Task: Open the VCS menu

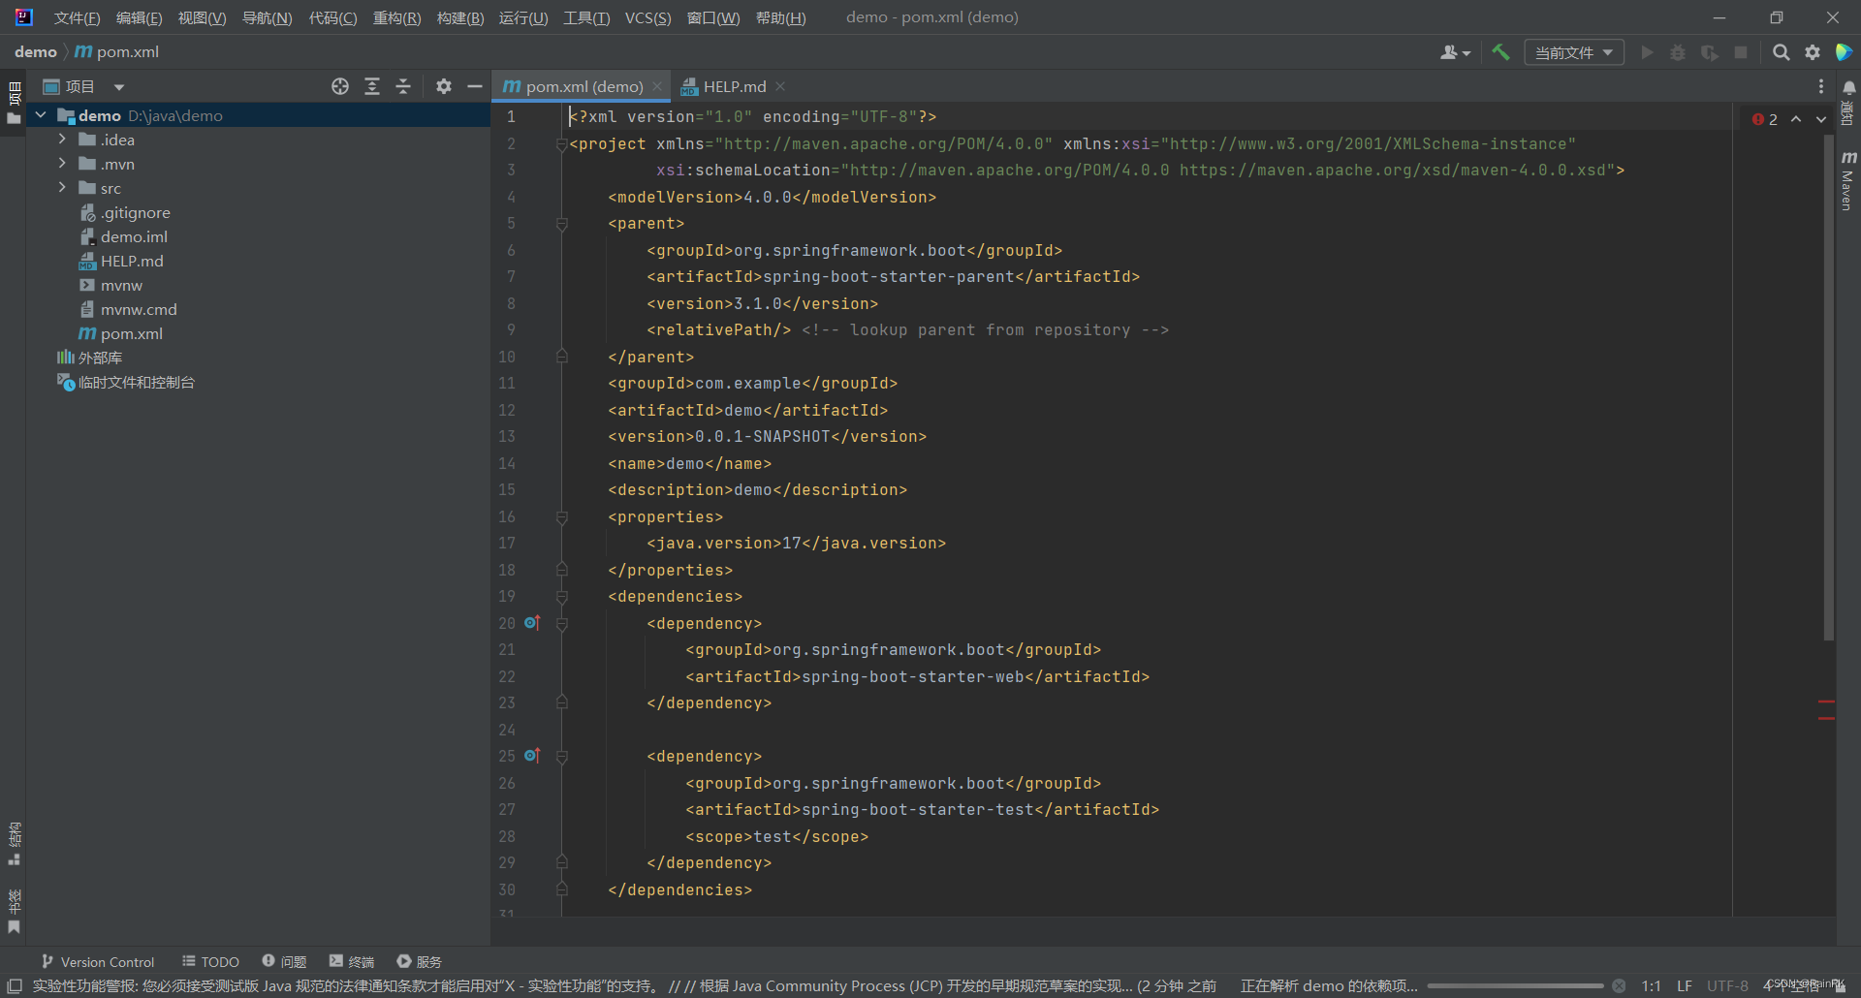Action: coord(647,17)
